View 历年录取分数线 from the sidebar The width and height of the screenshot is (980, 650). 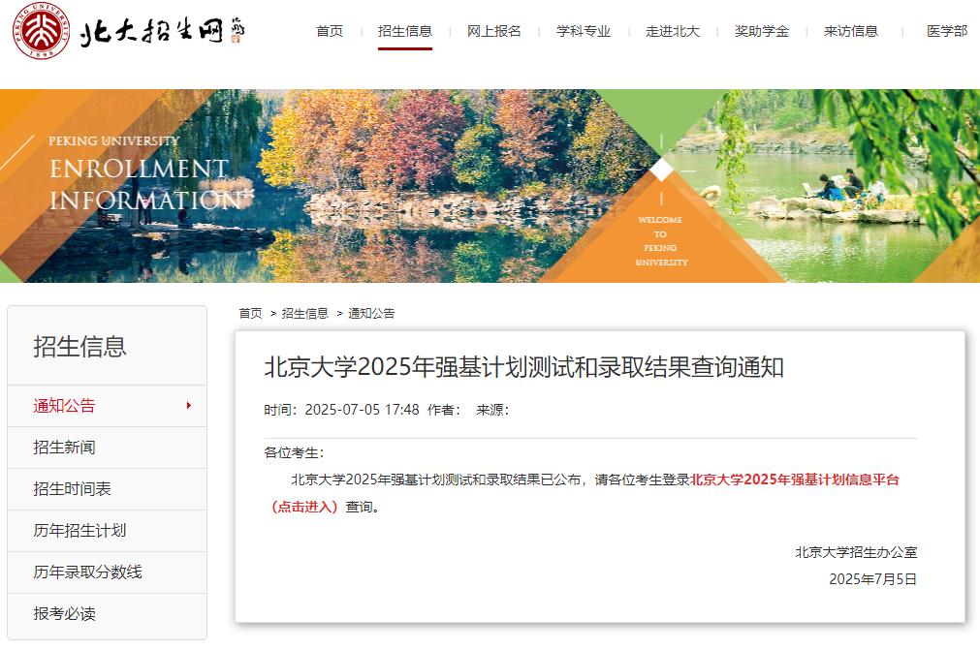[88, 573]
